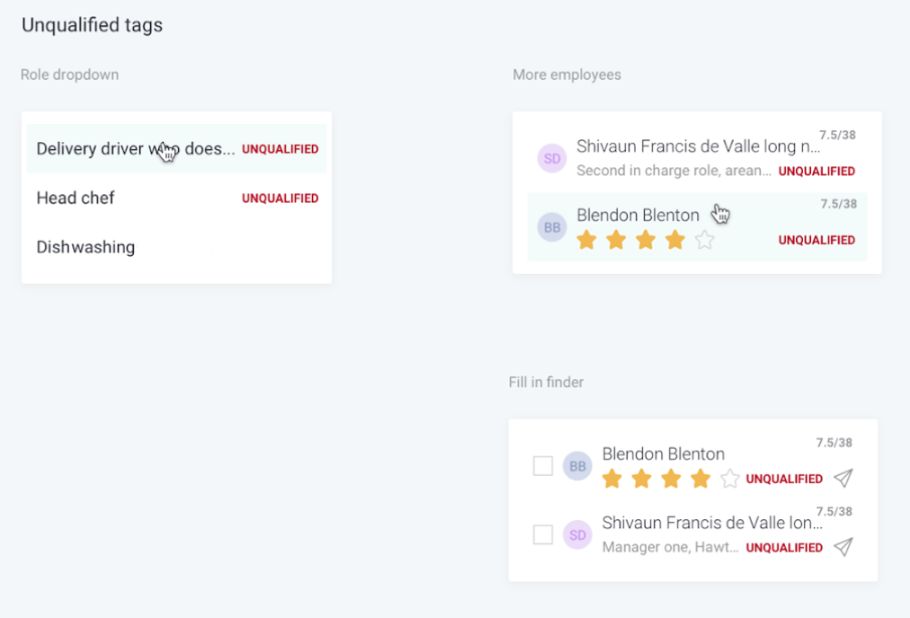Screen dimensions: 910x618
Task: Choose Head chef from the role dropdown
Action: (x=176, y=198)
